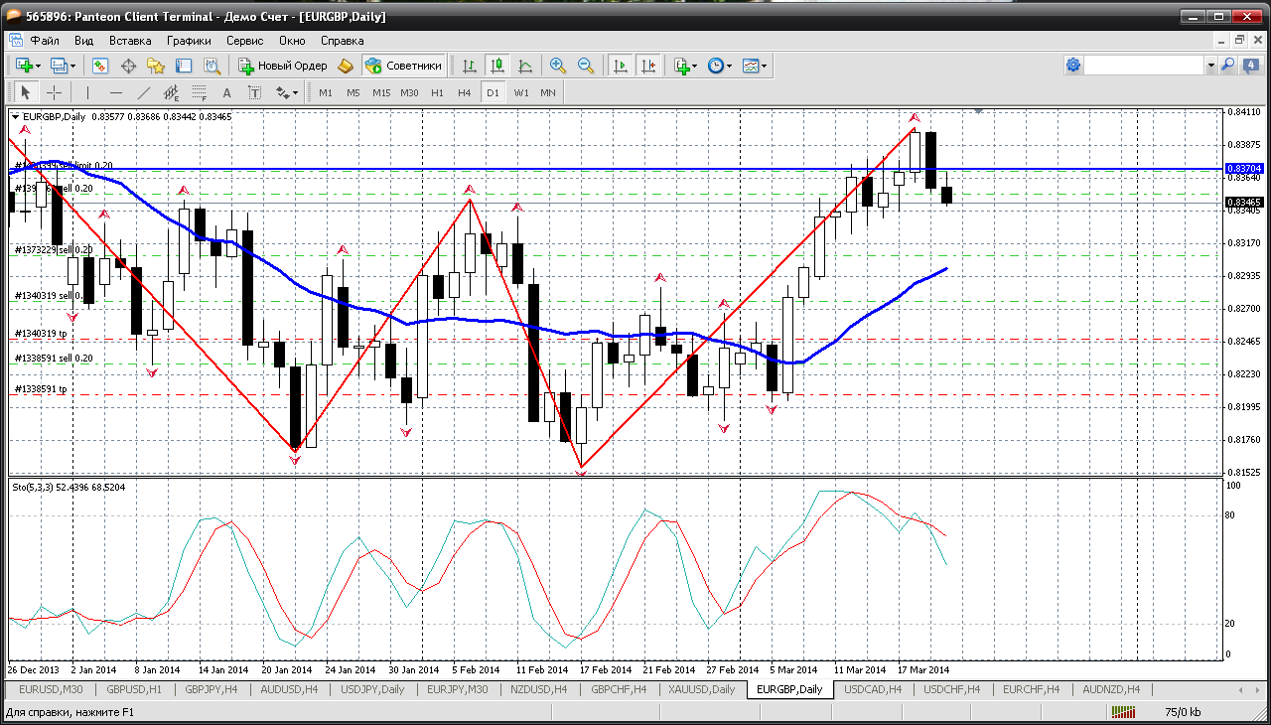Screen dimensions: 1271x725
Task: Switch to the XAUUSD,Daily chart tab
Action: 701,689
